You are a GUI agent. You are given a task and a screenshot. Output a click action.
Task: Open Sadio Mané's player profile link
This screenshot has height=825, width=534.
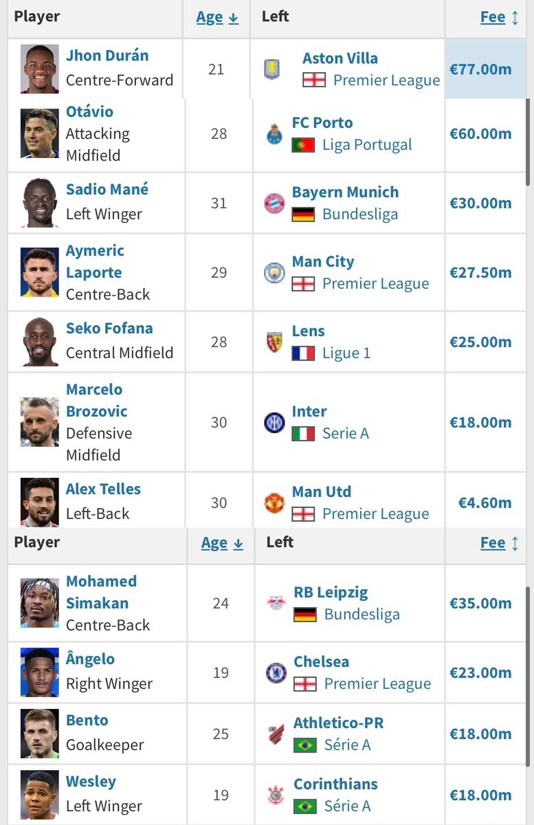tap(107, 189)
